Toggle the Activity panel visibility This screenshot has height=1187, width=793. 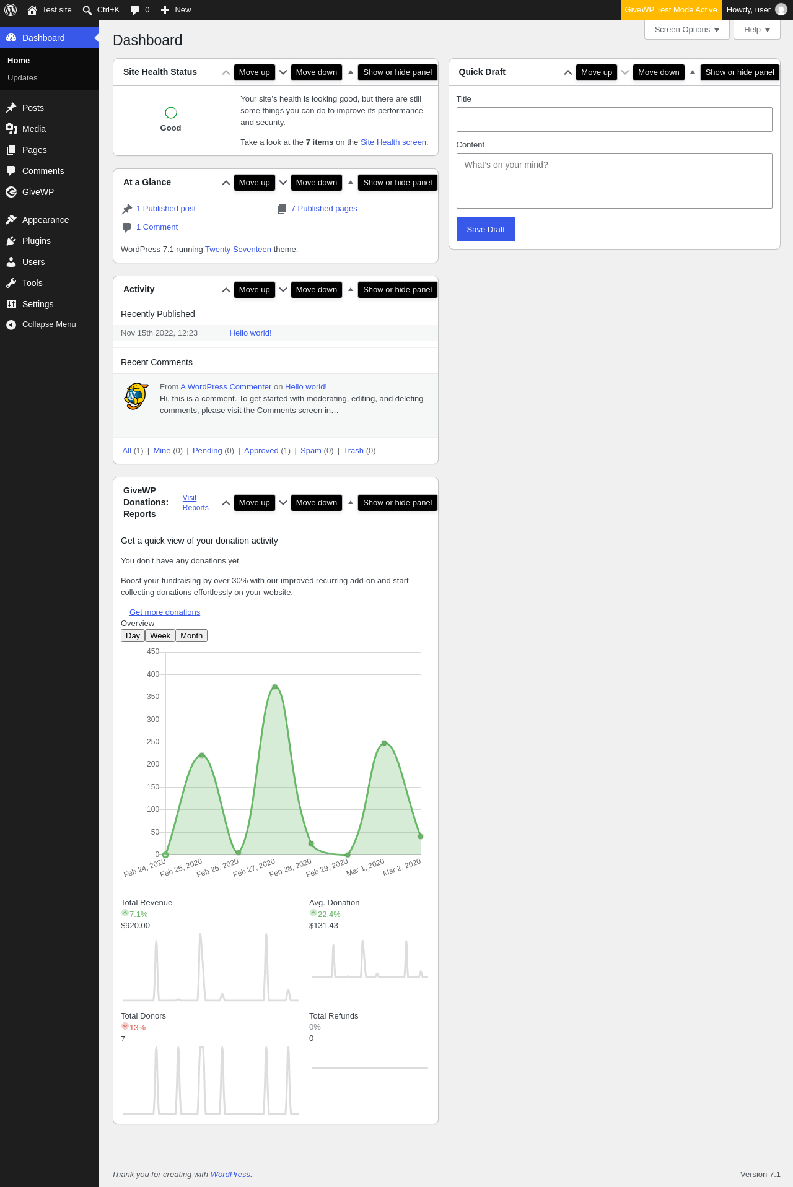[x=351, y=290]
